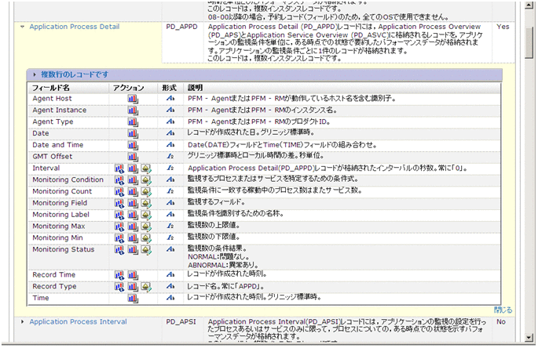Open the Application Process Detail link

pyautogui.click(x=74, y=26)
